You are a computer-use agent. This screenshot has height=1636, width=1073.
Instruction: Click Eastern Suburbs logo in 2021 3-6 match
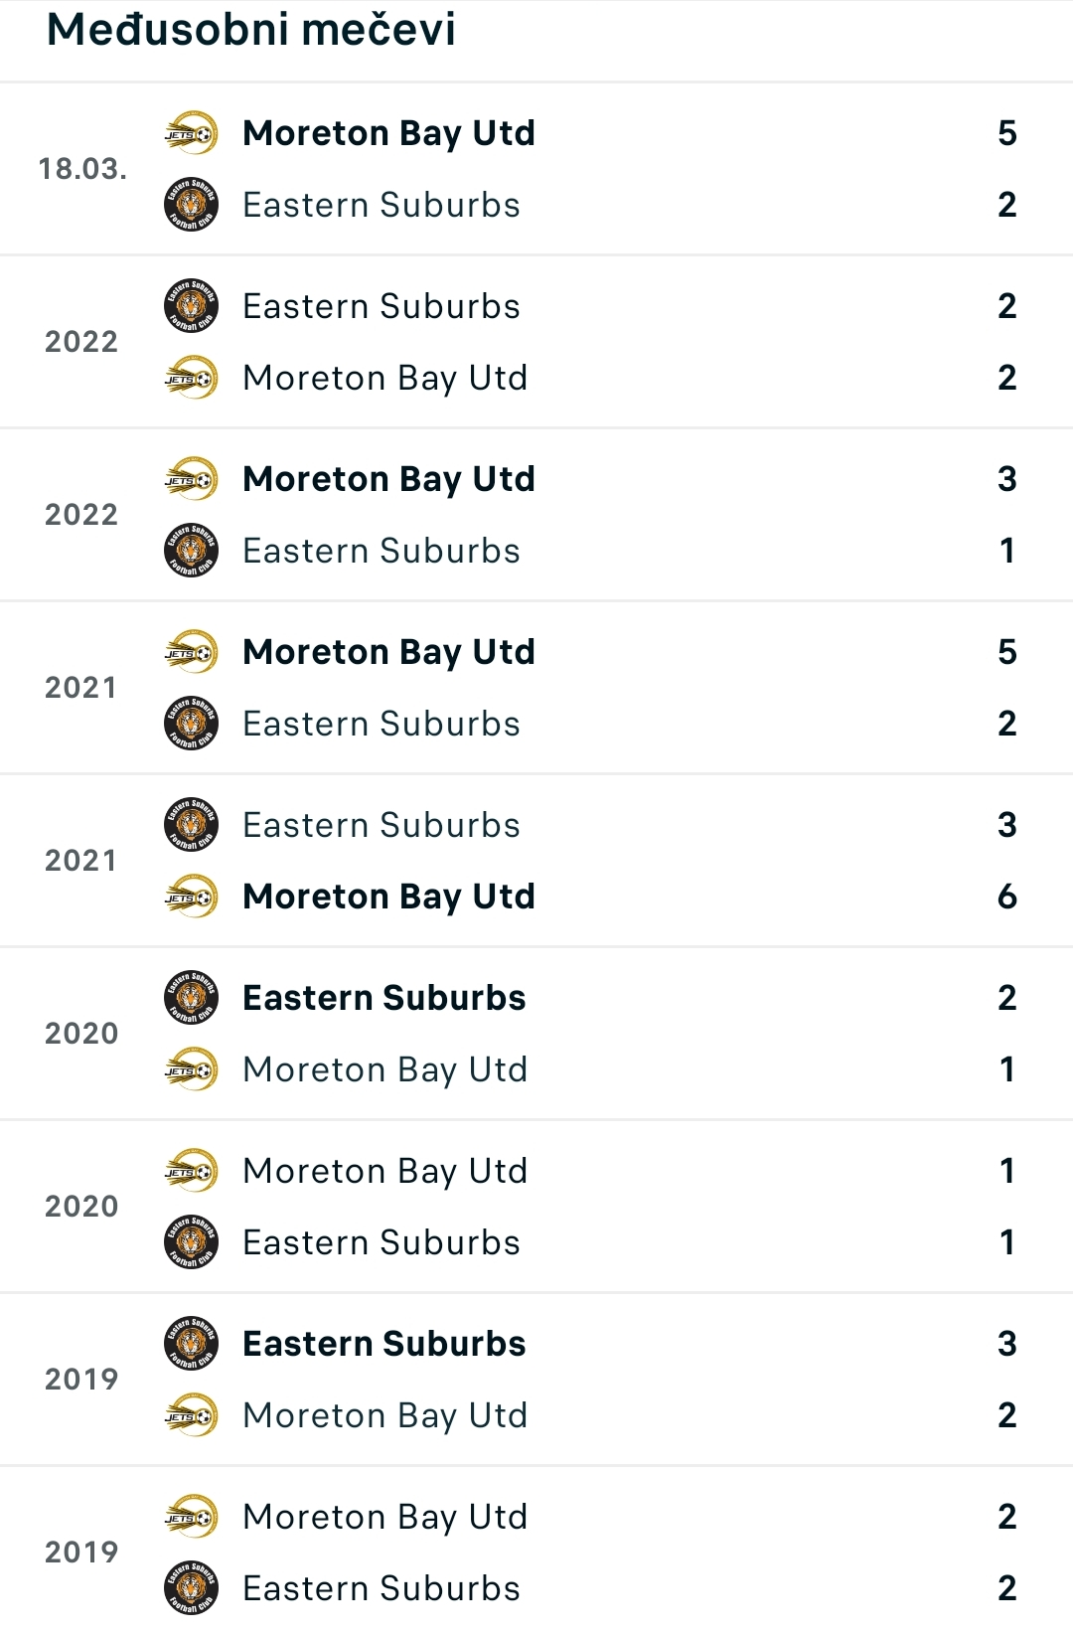191,825
